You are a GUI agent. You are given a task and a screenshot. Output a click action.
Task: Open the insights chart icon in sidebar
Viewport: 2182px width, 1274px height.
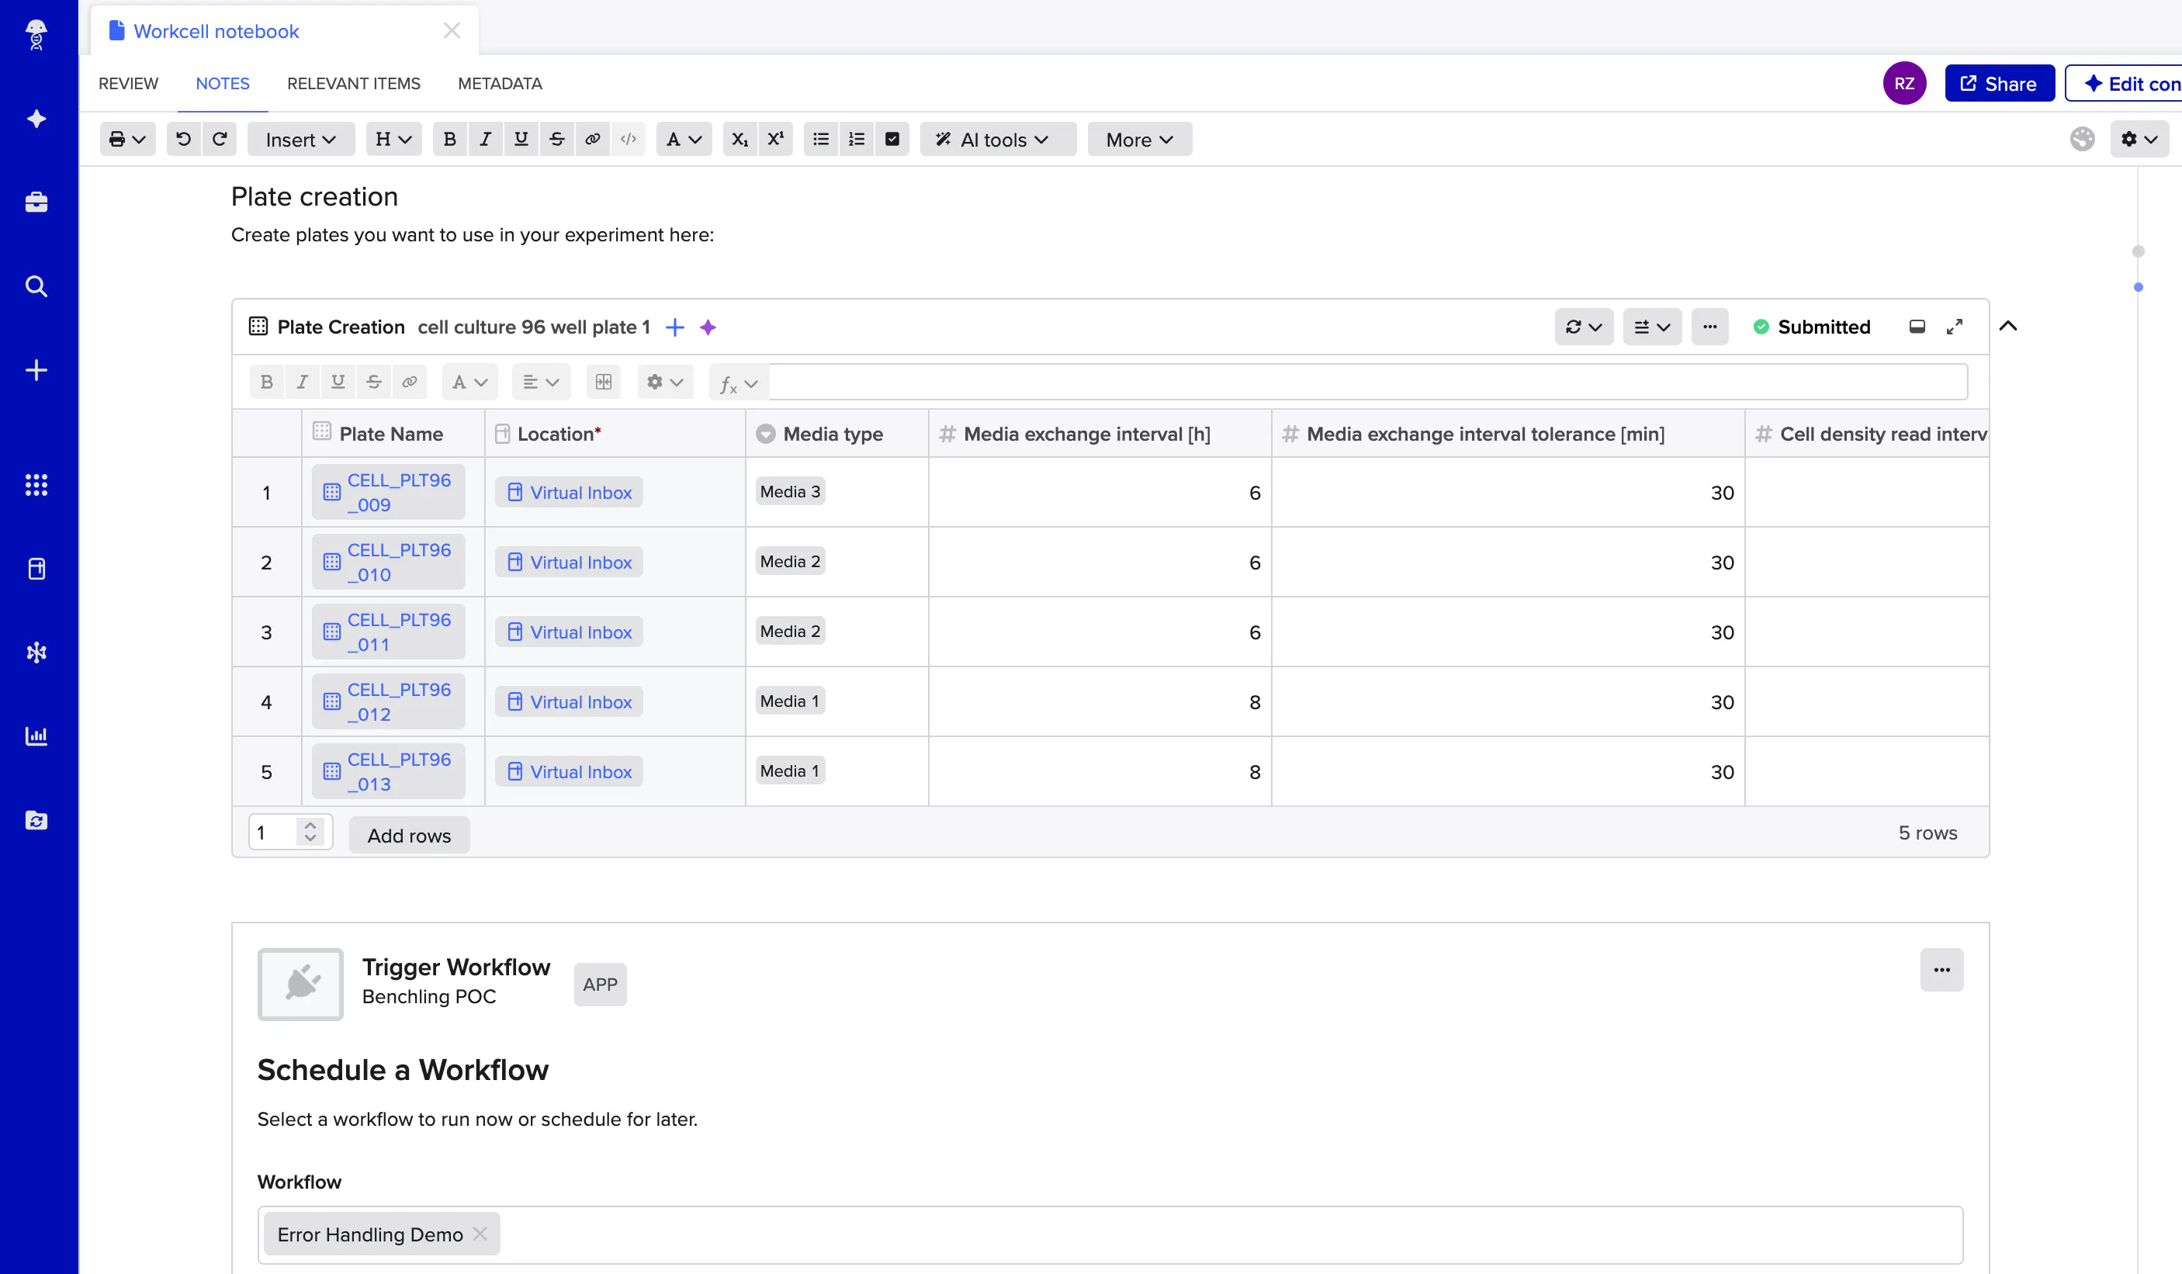tap(36, 736)
